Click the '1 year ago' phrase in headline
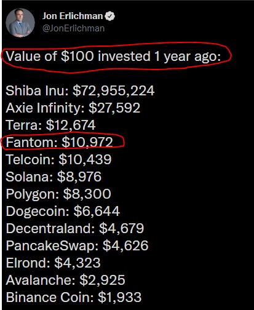The image size is (254, 310). click(x=188, y=57)
